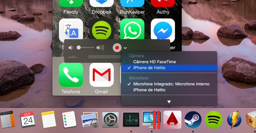Open Feedly app on the iPhone screen
Image resolution: width=256 pixels, height=133 pixels.
71,4
